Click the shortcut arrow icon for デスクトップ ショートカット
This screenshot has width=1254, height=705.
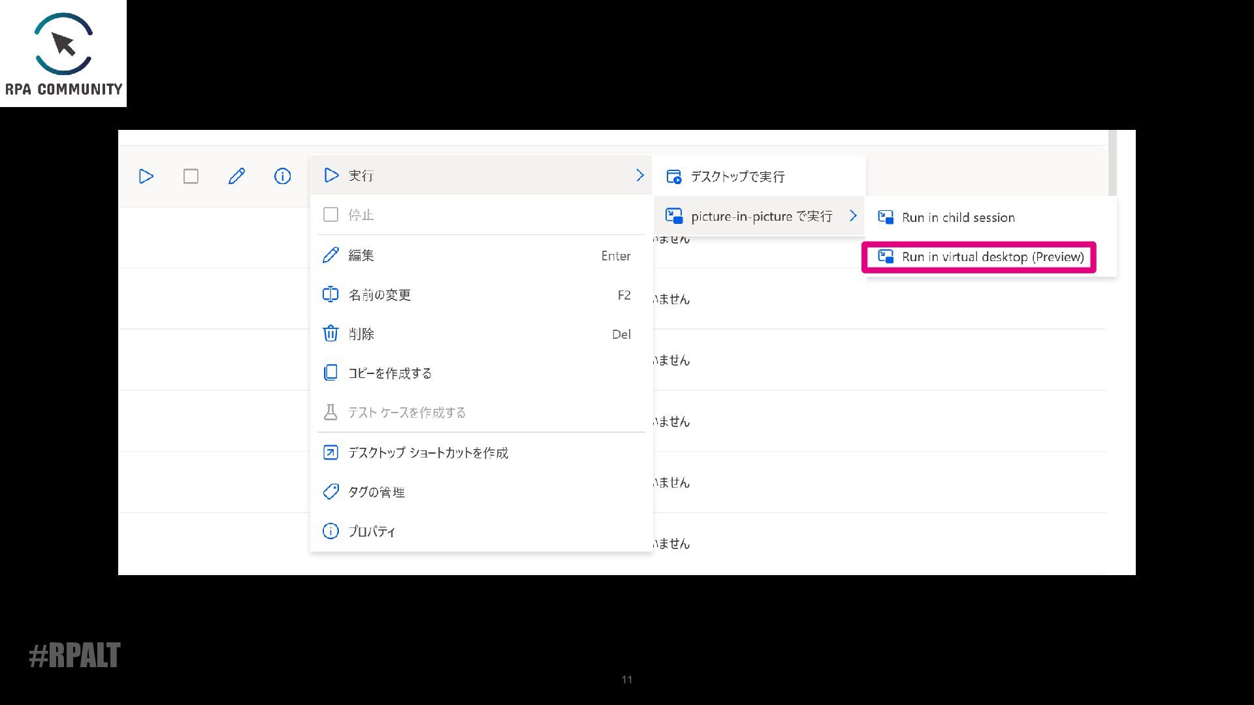point(330,452)
